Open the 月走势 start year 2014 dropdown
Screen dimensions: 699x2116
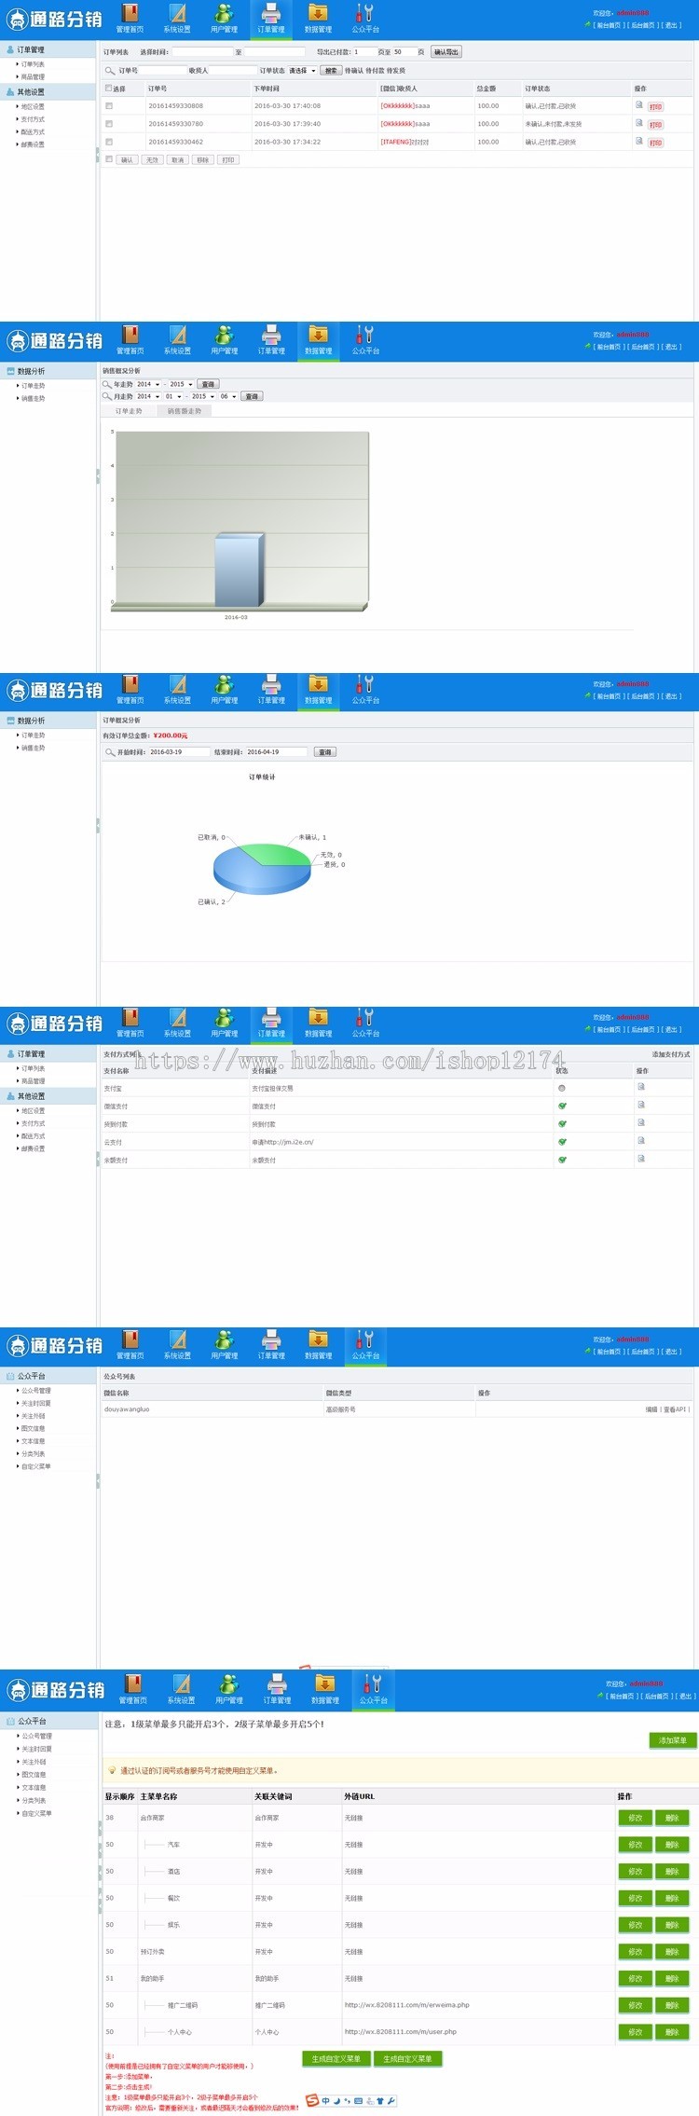[x=149, y=396]
